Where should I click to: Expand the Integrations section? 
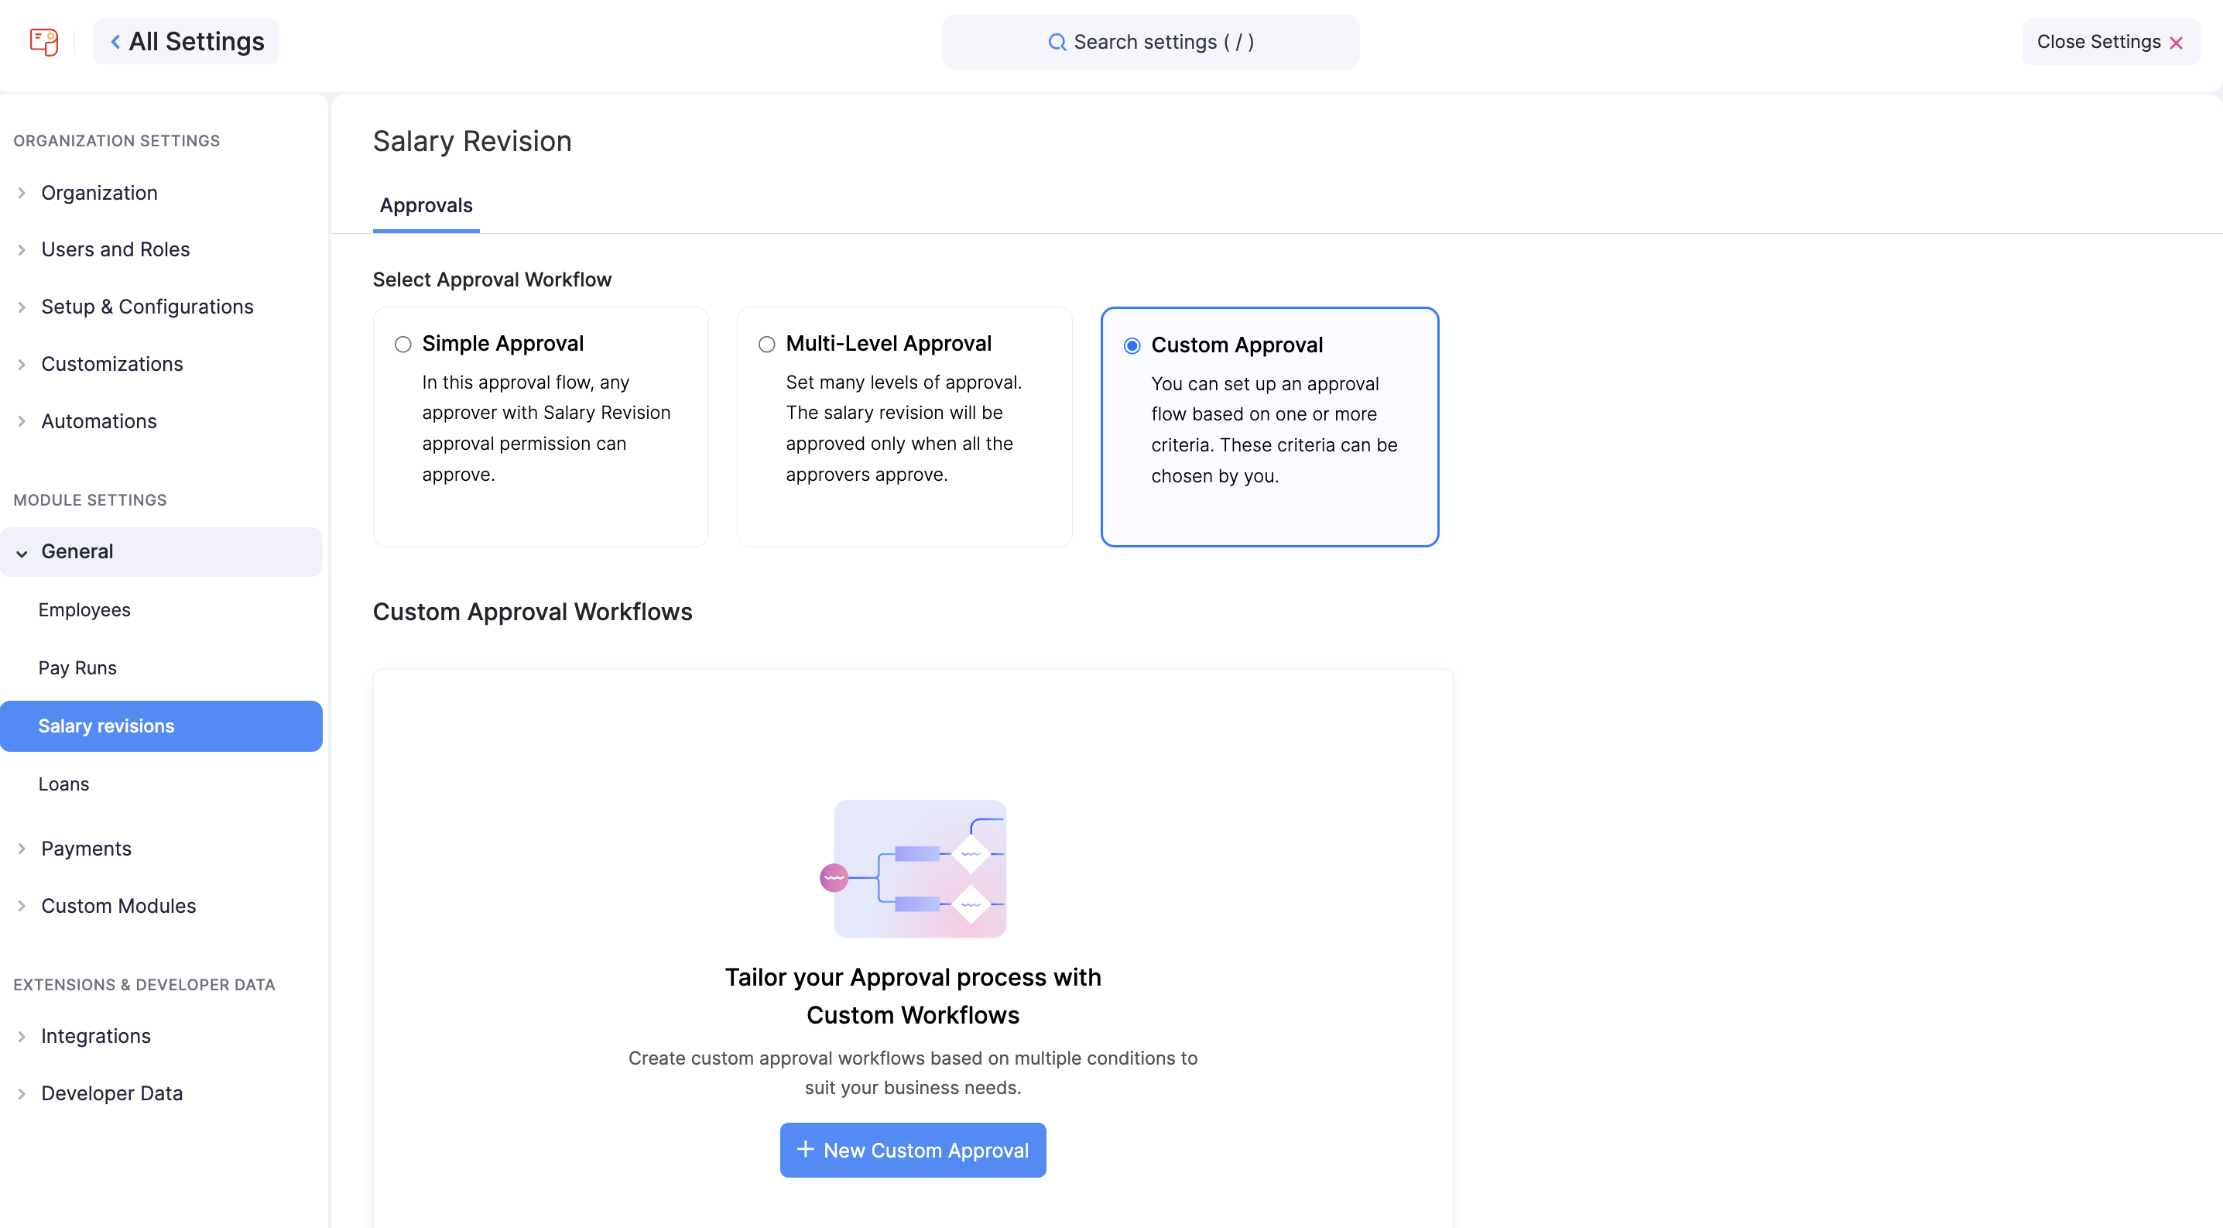[x=95, y=1035]
